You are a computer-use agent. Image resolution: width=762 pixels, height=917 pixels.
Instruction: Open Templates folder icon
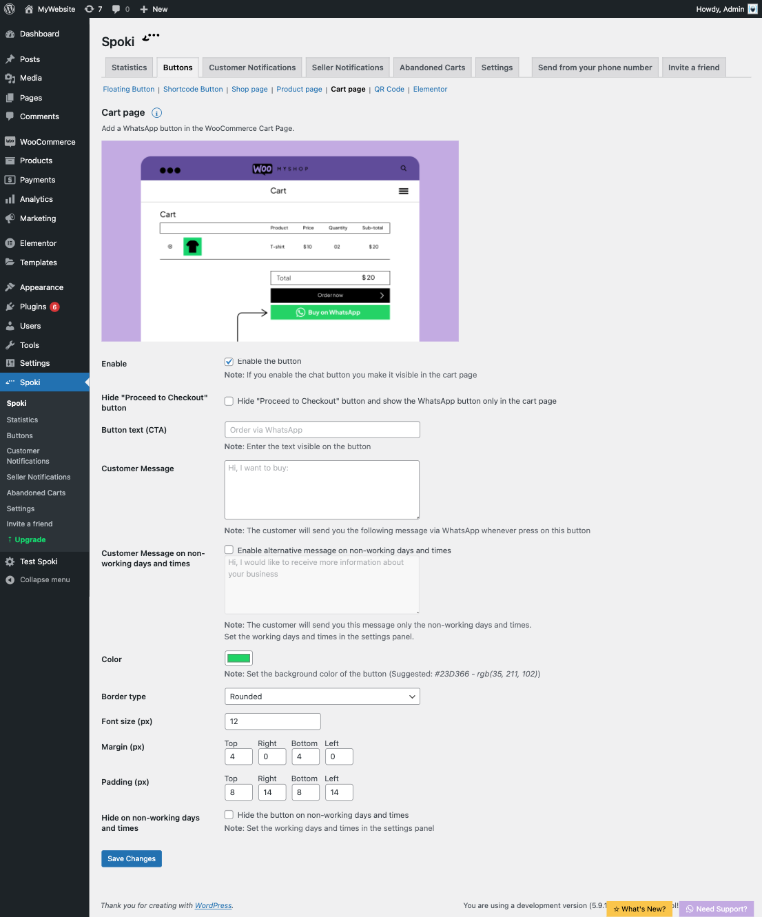click(x=10, y=262)
